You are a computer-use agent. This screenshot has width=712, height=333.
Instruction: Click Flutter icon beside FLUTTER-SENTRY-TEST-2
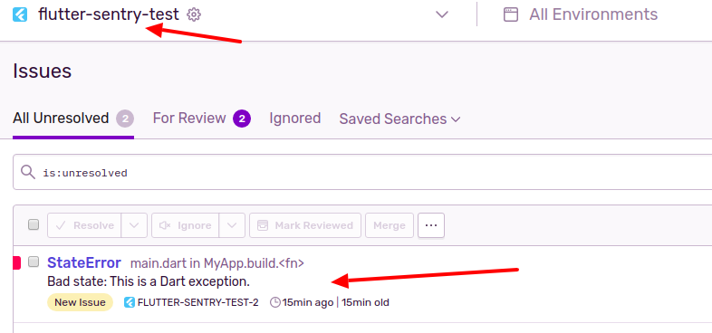point(129,302)
